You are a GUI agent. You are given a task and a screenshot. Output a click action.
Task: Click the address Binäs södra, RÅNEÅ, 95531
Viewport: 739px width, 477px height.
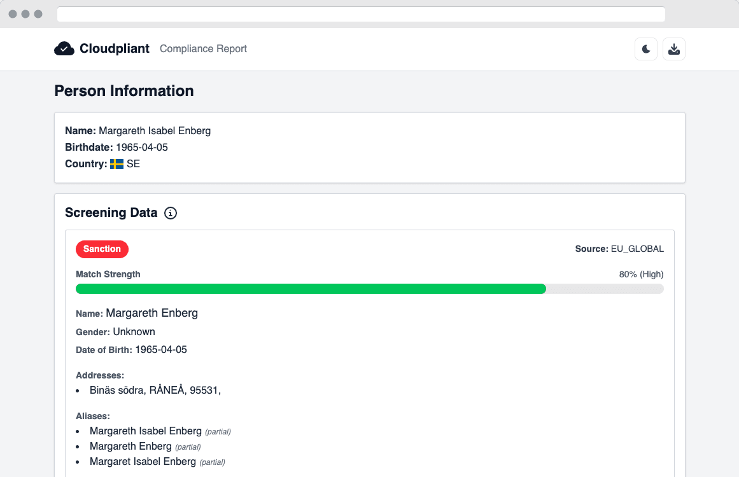(155, 391)
